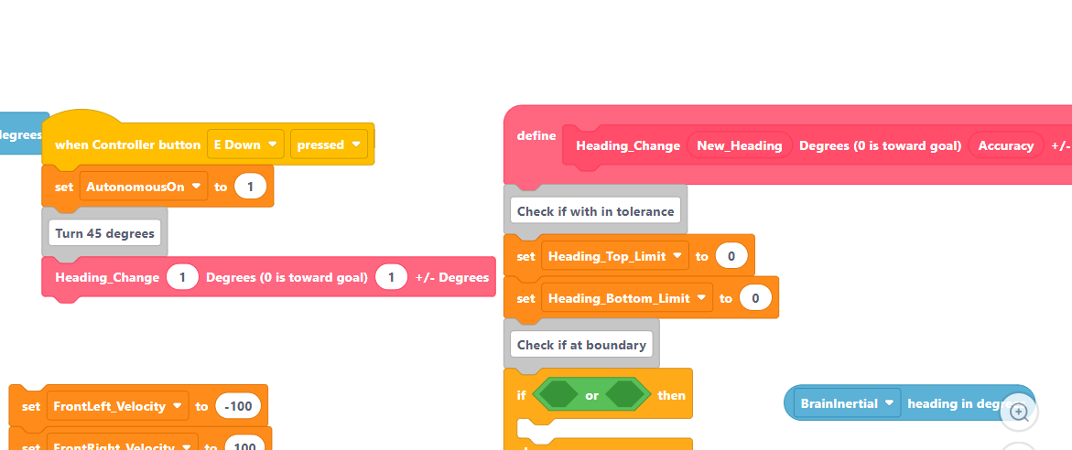Click the Accuracy parameter in define block
The image size is (1072, 450).
(1006, 145)
